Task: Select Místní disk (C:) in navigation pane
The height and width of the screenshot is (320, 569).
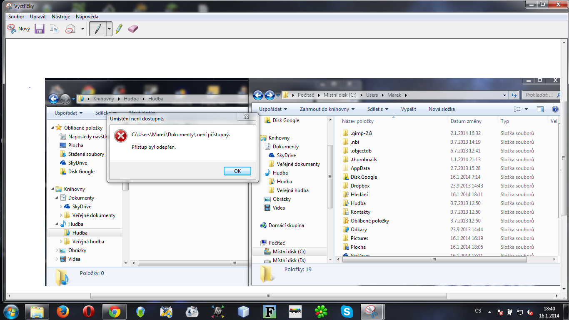Action: click(290, 252)
